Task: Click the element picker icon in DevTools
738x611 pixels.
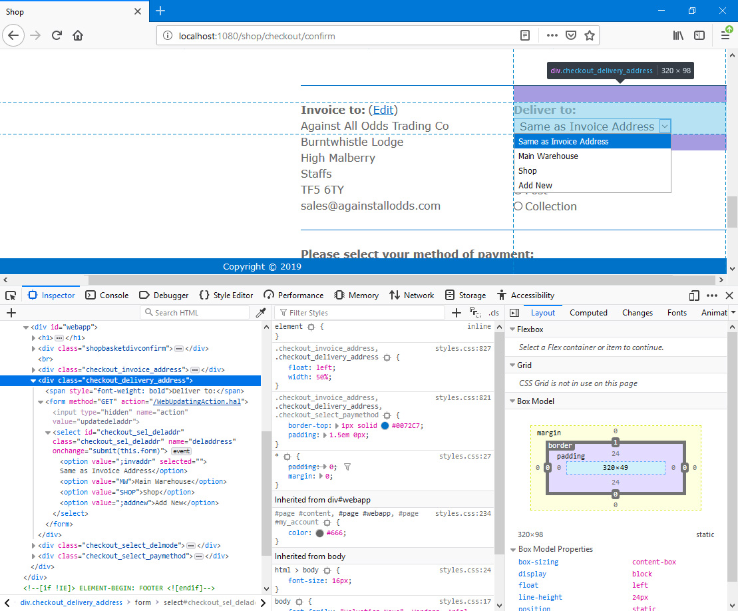Action: [x=11, y=296]
